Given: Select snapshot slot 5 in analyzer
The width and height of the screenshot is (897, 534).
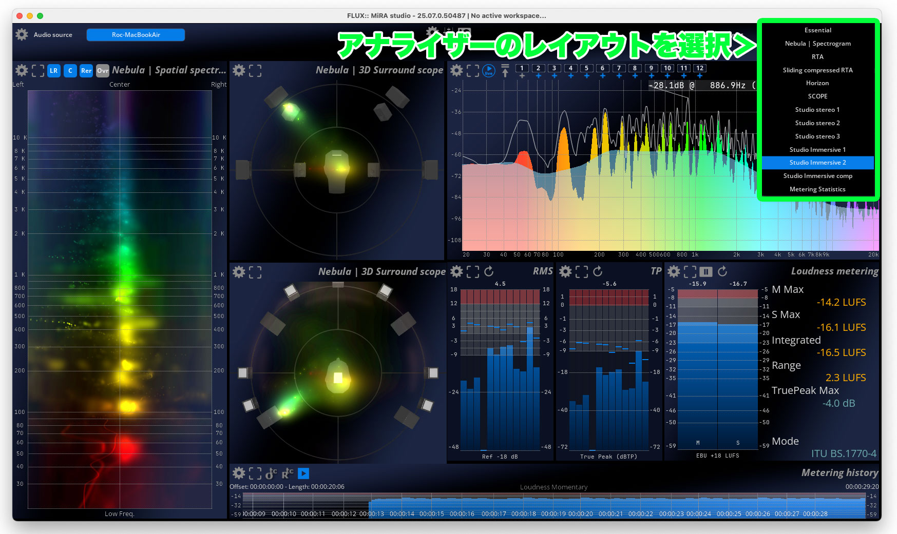Looking at the screenshot, I should click(586, 68).
